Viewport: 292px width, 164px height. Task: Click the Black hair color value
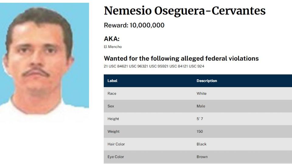[x=201, y=144]
